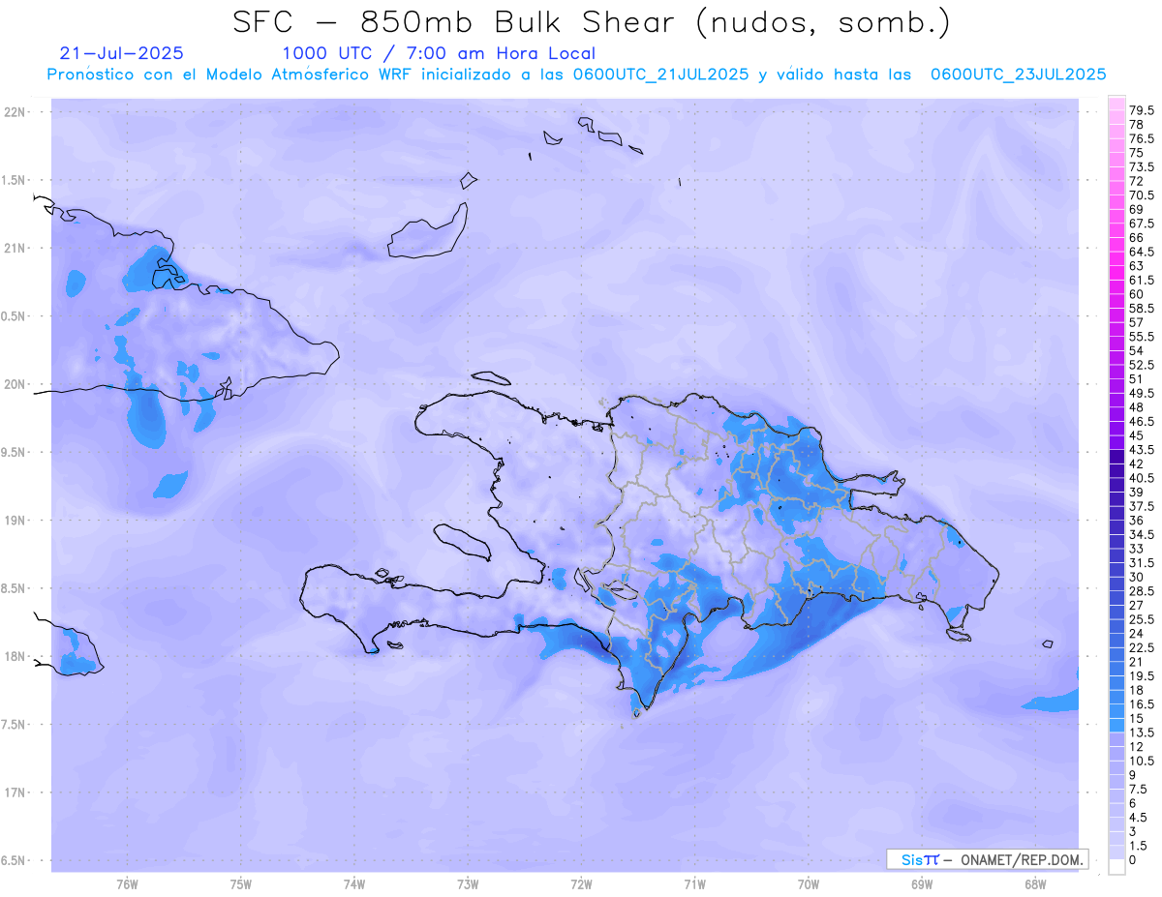This screenshot has width=1162, height=897.
Task: Click the white swatch below the 0 label
Action: [1116, 867]
